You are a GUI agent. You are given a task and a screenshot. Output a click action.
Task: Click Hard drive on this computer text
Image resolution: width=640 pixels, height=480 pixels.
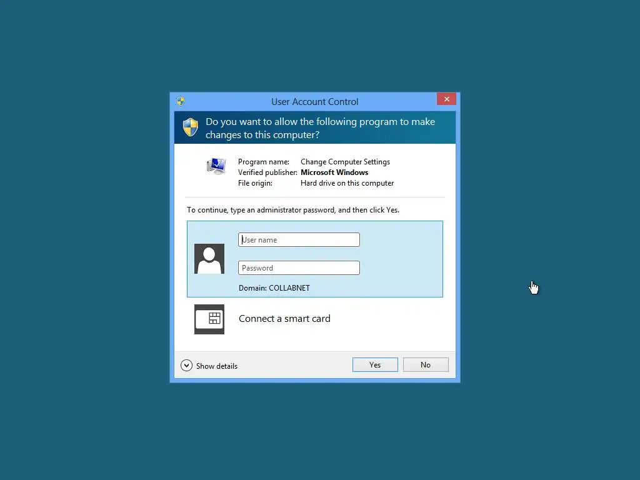(x=347, y=183)
